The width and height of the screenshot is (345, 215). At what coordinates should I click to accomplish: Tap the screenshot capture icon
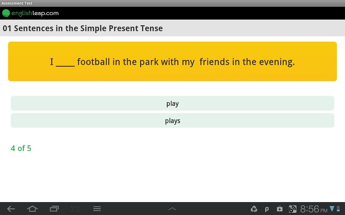click(x=75, y=209)
